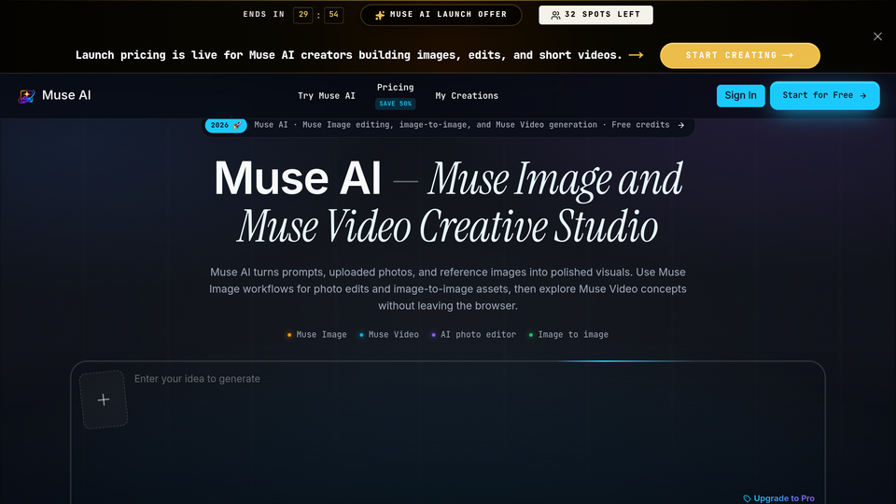Viewport: 896px width, 504px height.
Task: Click the countdown seconds value 54
Action: (334, 15)
